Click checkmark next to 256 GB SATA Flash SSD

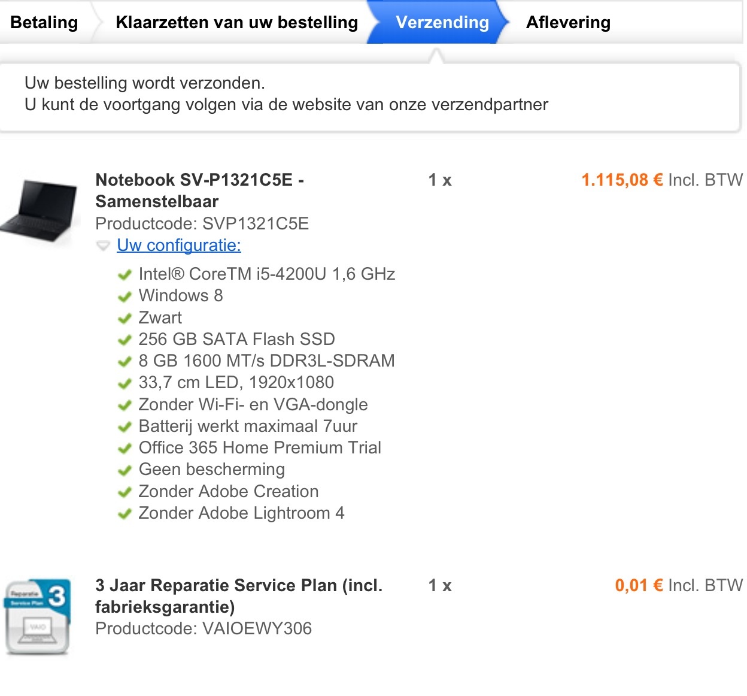(124, 340)
